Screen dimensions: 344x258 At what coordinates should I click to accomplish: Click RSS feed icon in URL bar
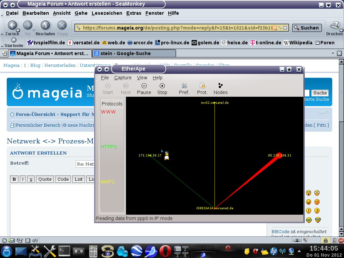pos(274,28)
